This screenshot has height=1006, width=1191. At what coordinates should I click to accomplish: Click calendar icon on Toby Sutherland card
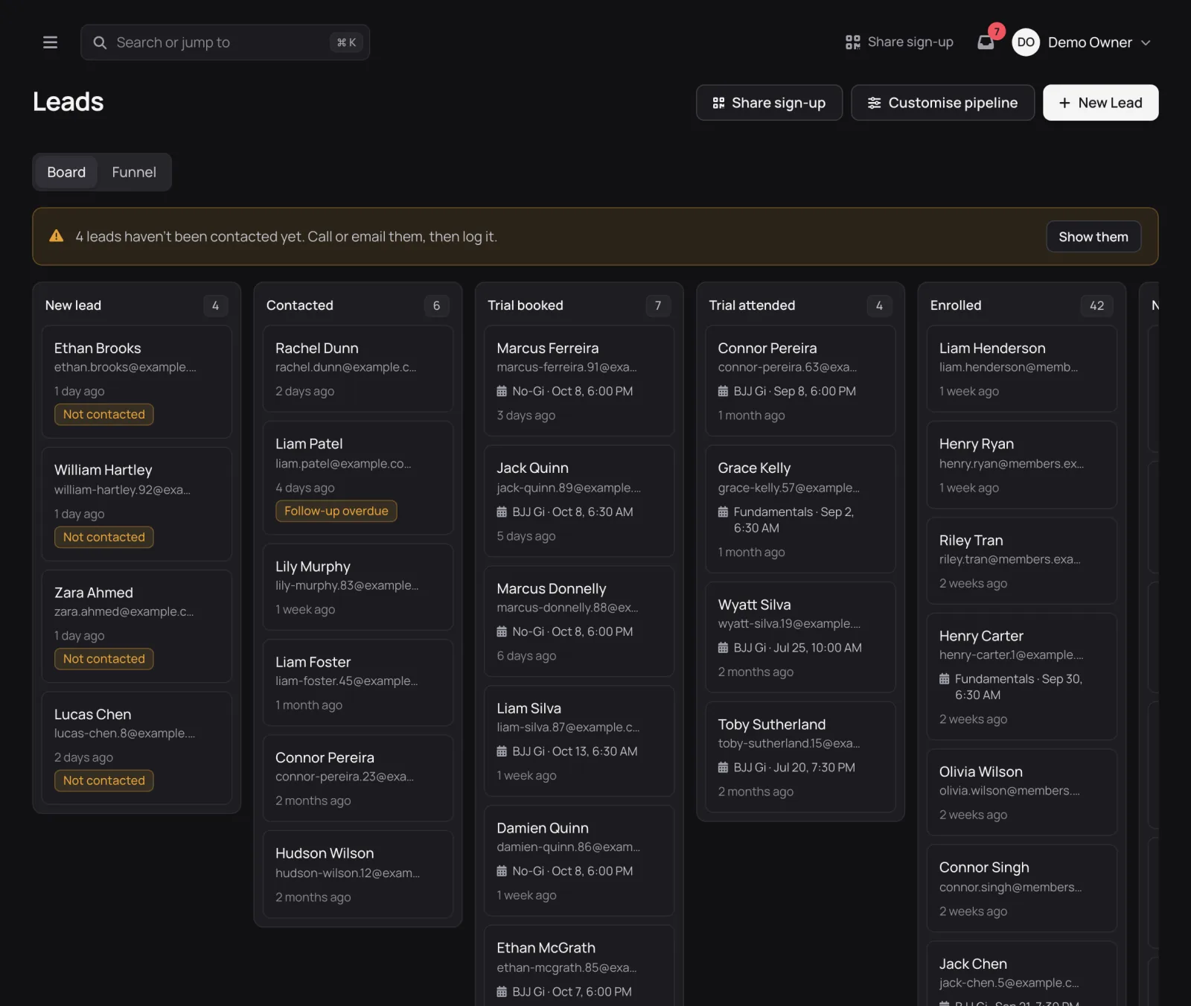tap(723, 767)
